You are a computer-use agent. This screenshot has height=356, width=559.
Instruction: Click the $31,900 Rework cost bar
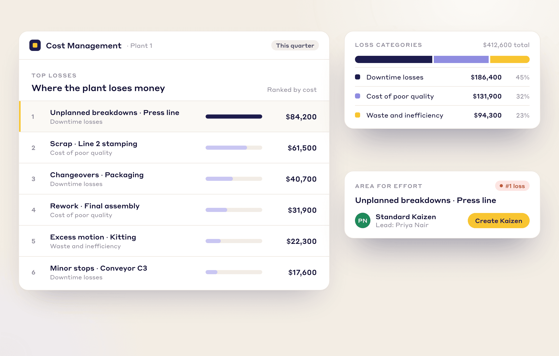[234, 210]
